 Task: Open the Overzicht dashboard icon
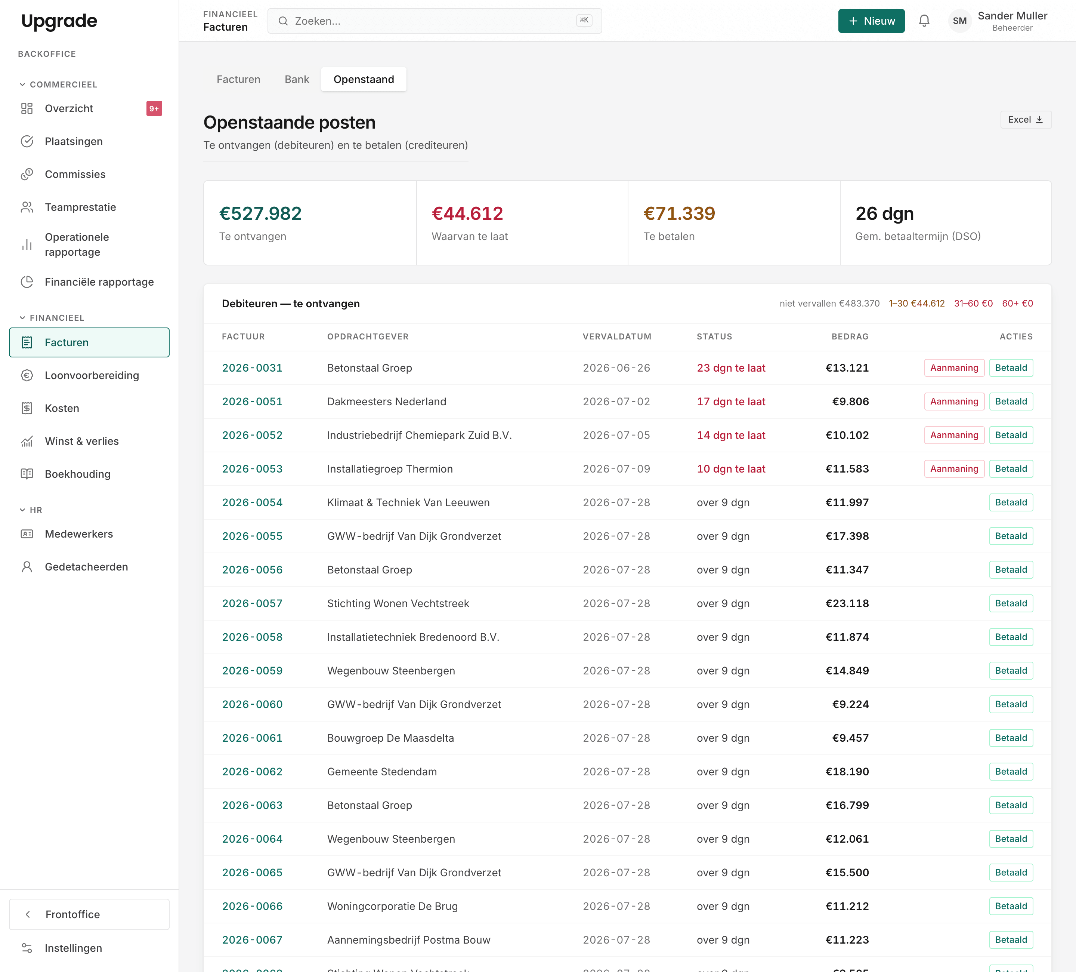(27, 108)
